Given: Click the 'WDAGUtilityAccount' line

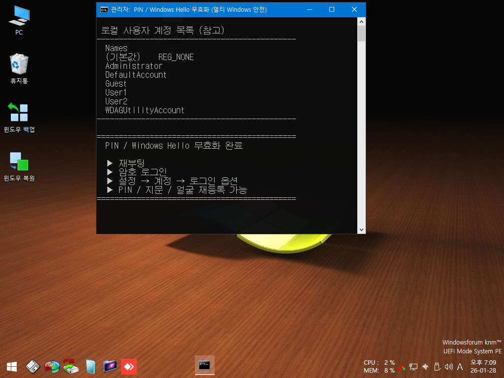Looking at the screenshot, I should 145,110.
